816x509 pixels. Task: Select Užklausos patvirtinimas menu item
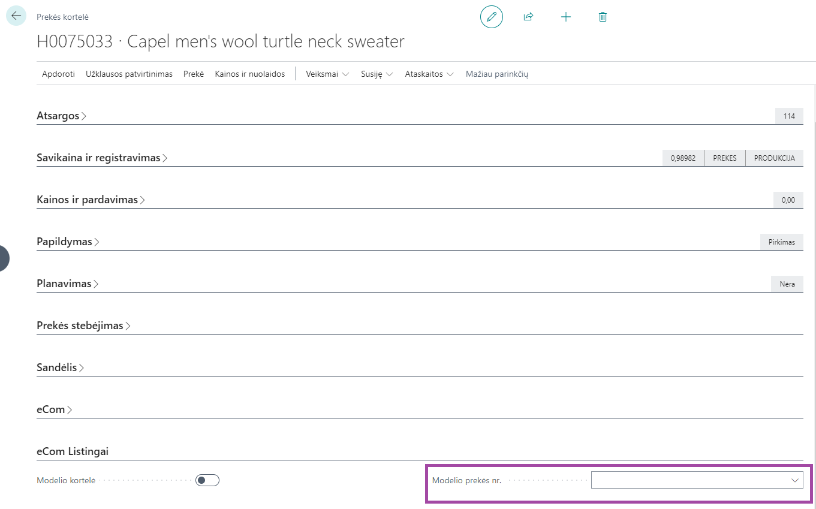tap(129, 74)
